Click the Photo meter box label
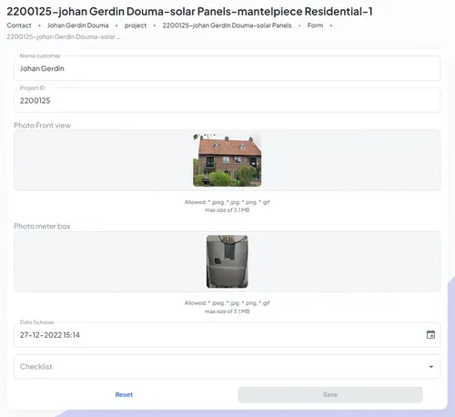 (42, 226)
